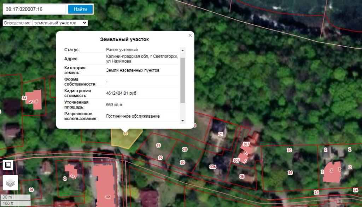The height and width of the screenshot is (207, 362).
Task: Close the Земельный участок info popup
Action: coord(190,35)
